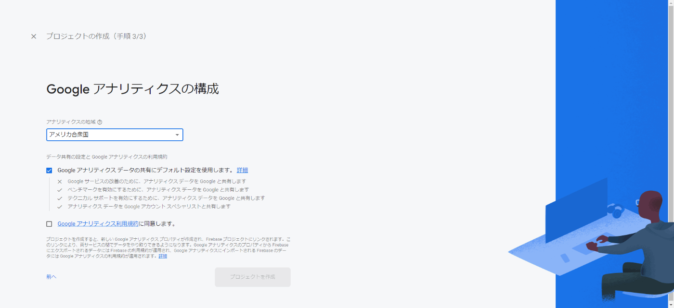The height and width of the screenshot is (308, 674).
Task: Click the アナリティクスの地域 field label
Action: coord(71,122)
